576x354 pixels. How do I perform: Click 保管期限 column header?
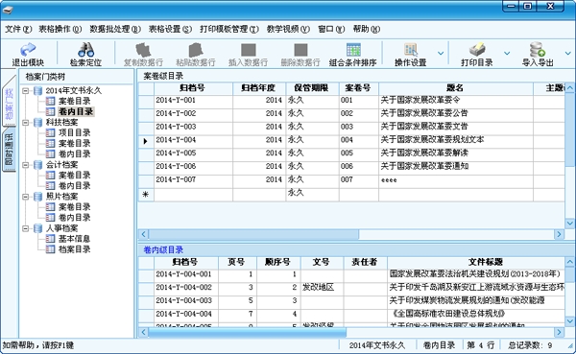(312, 88)
